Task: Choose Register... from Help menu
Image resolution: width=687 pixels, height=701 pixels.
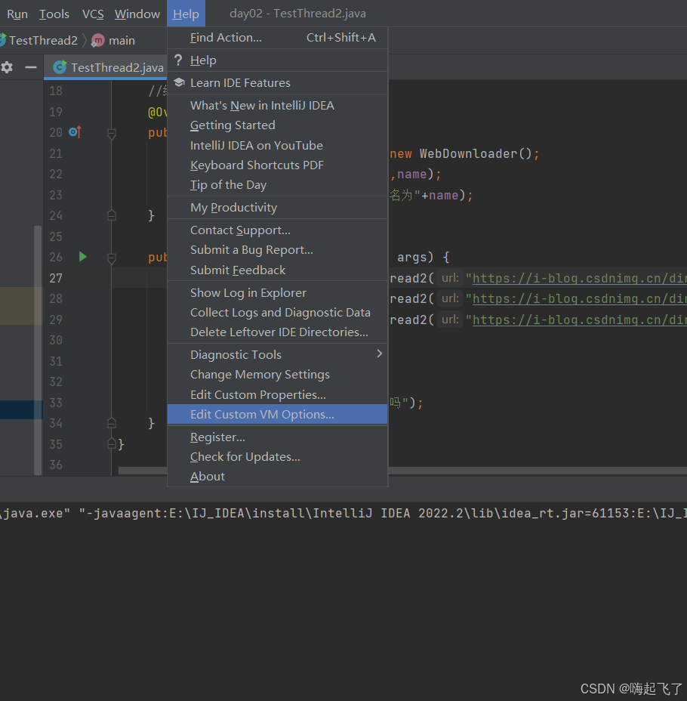Action: [277, 437]
